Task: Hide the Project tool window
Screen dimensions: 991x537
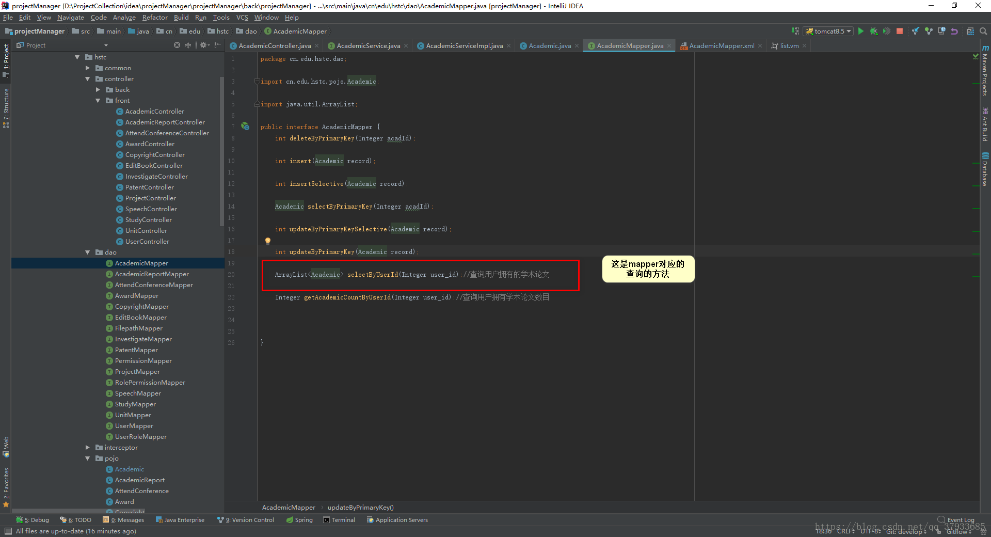Action: coord(217,45)
